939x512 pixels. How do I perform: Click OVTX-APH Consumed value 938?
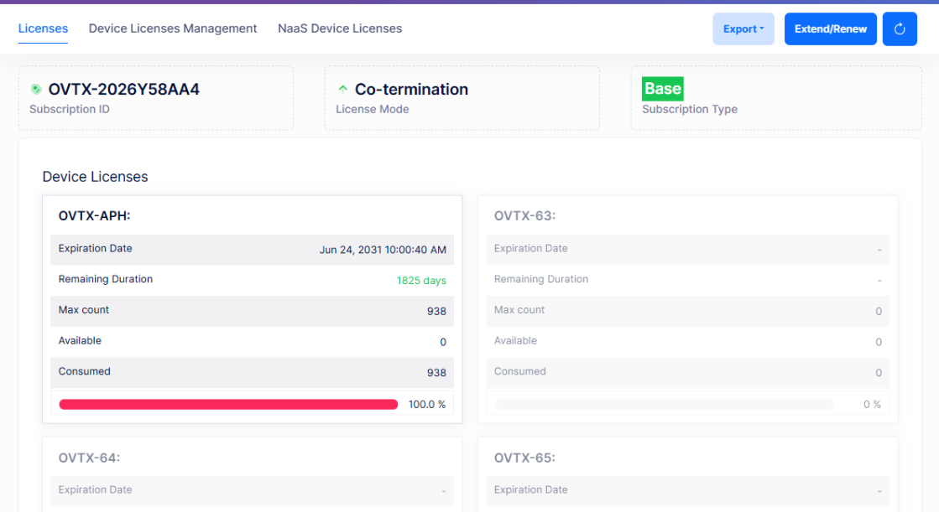click(x=436, y=373)
